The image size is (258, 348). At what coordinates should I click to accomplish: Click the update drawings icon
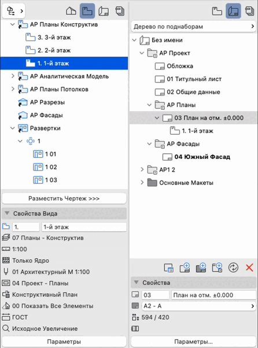click(x=233, y=268)
